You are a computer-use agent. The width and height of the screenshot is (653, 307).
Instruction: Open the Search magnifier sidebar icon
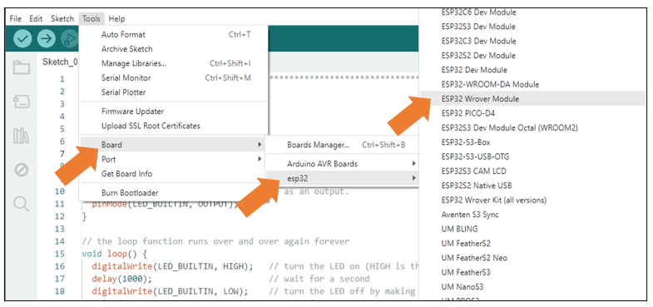point(22,204)
